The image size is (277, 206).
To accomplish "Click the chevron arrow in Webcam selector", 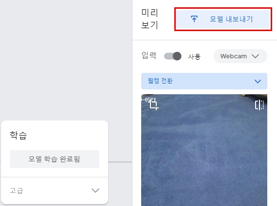I will tap(255, 56).
